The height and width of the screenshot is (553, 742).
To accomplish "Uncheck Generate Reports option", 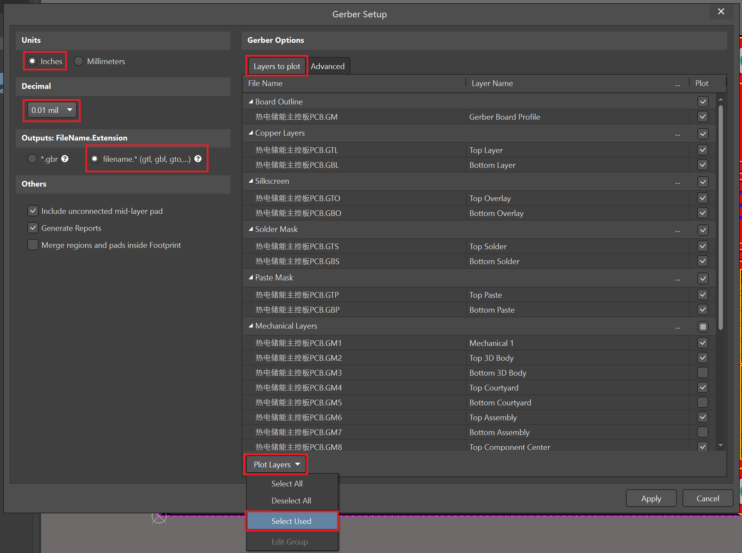I will pos(33,228).
